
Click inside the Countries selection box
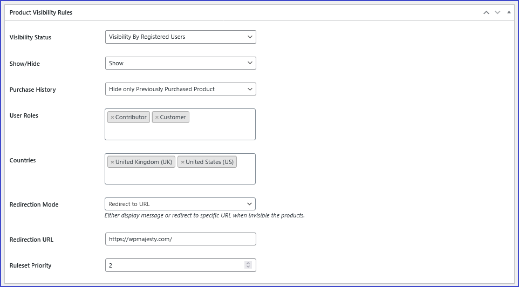tap(180, 169)
